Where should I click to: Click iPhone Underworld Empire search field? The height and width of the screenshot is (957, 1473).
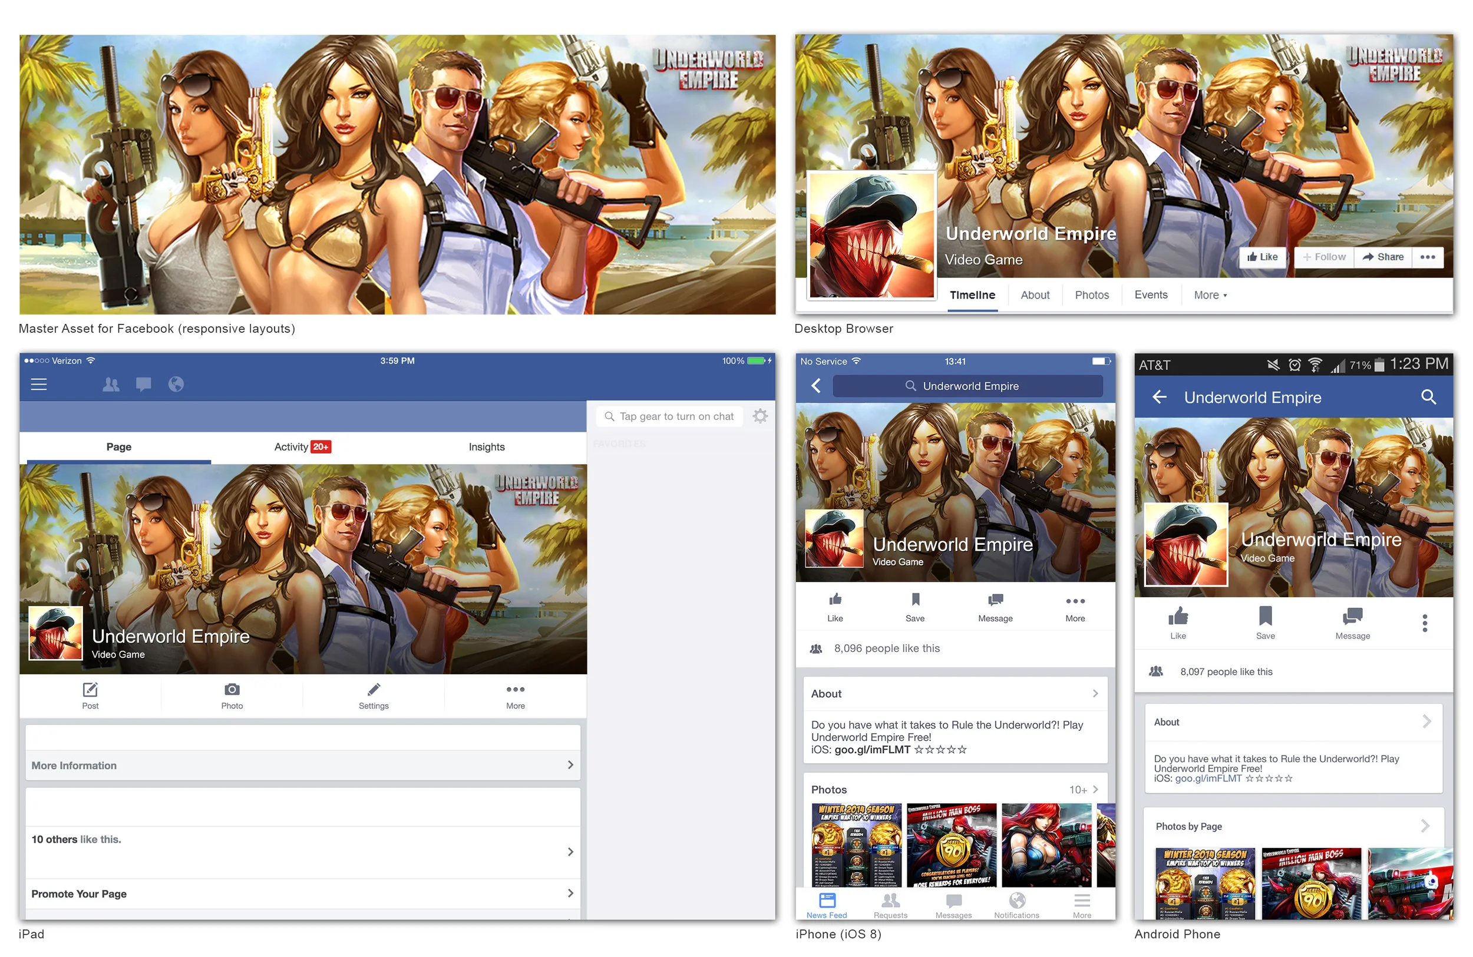coord(967,387)
